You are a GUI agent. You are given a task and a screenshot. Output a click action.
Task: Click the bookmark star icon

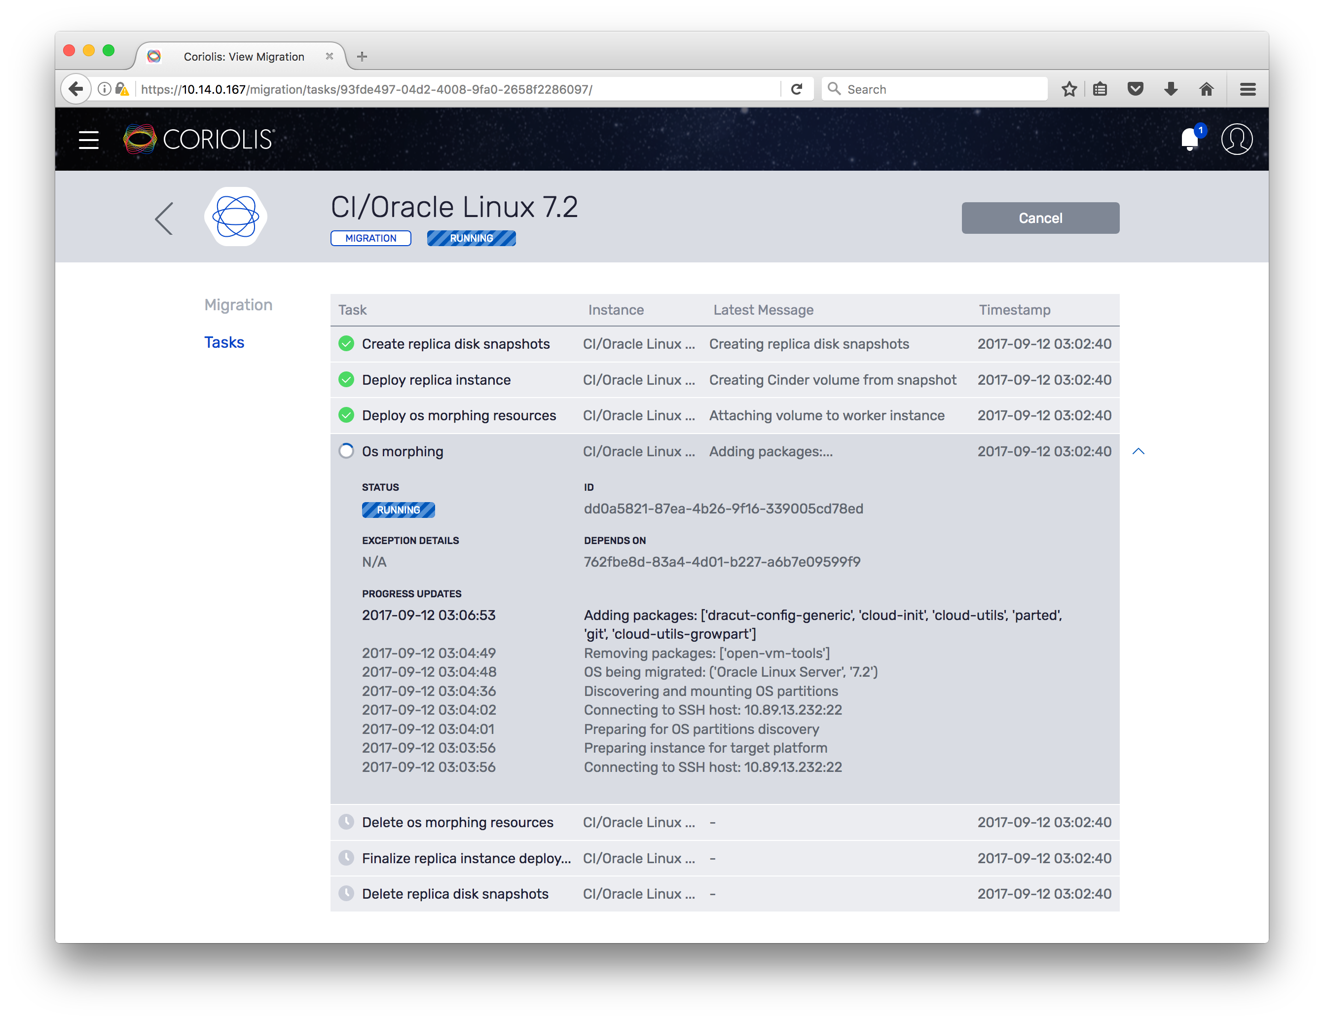(x=1069, y=89)
